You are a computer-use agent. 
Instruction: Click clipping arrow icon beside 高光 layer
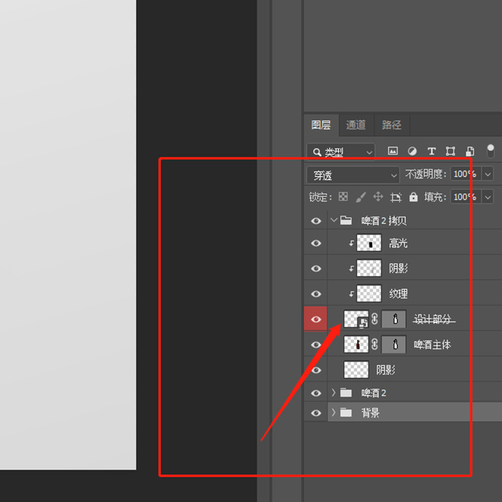point(351,243)
